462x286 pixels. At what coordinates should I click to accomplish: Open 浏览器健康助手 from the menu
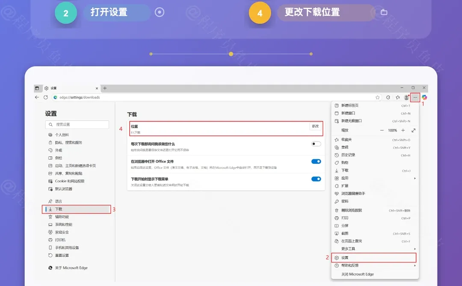tap(375, 194)
